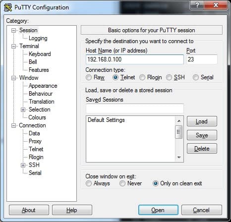Collapse the Connection category node
Screen dimensions: 231x222
pos(13,125)
